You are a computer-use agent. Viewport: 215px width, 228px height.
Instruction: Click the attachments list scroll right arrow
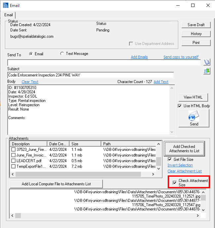coord(153,174)
